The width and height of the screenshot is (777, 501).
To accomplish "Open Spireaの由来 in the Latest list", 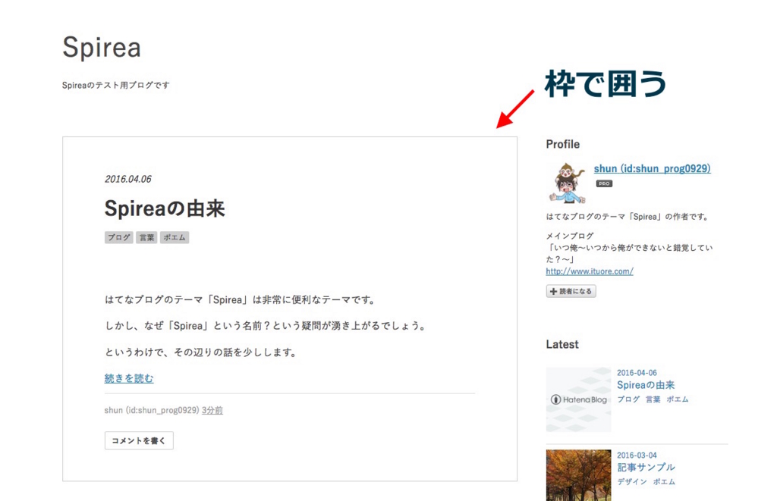I will point(646,385).
